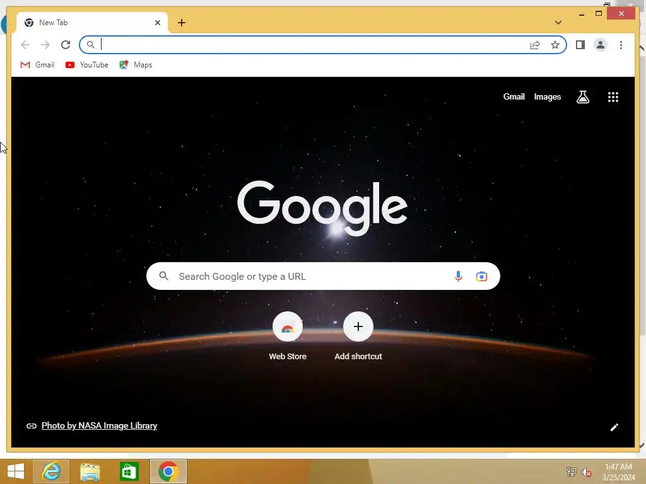The width and height of the screenshot is (646, 484).
Task: Bookmark this tab with the star icon
Action: (555, 45)
